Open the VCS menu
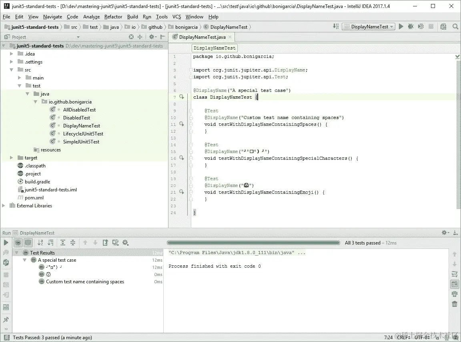Screen dimensions: 461x342 [x=177, y=17]
